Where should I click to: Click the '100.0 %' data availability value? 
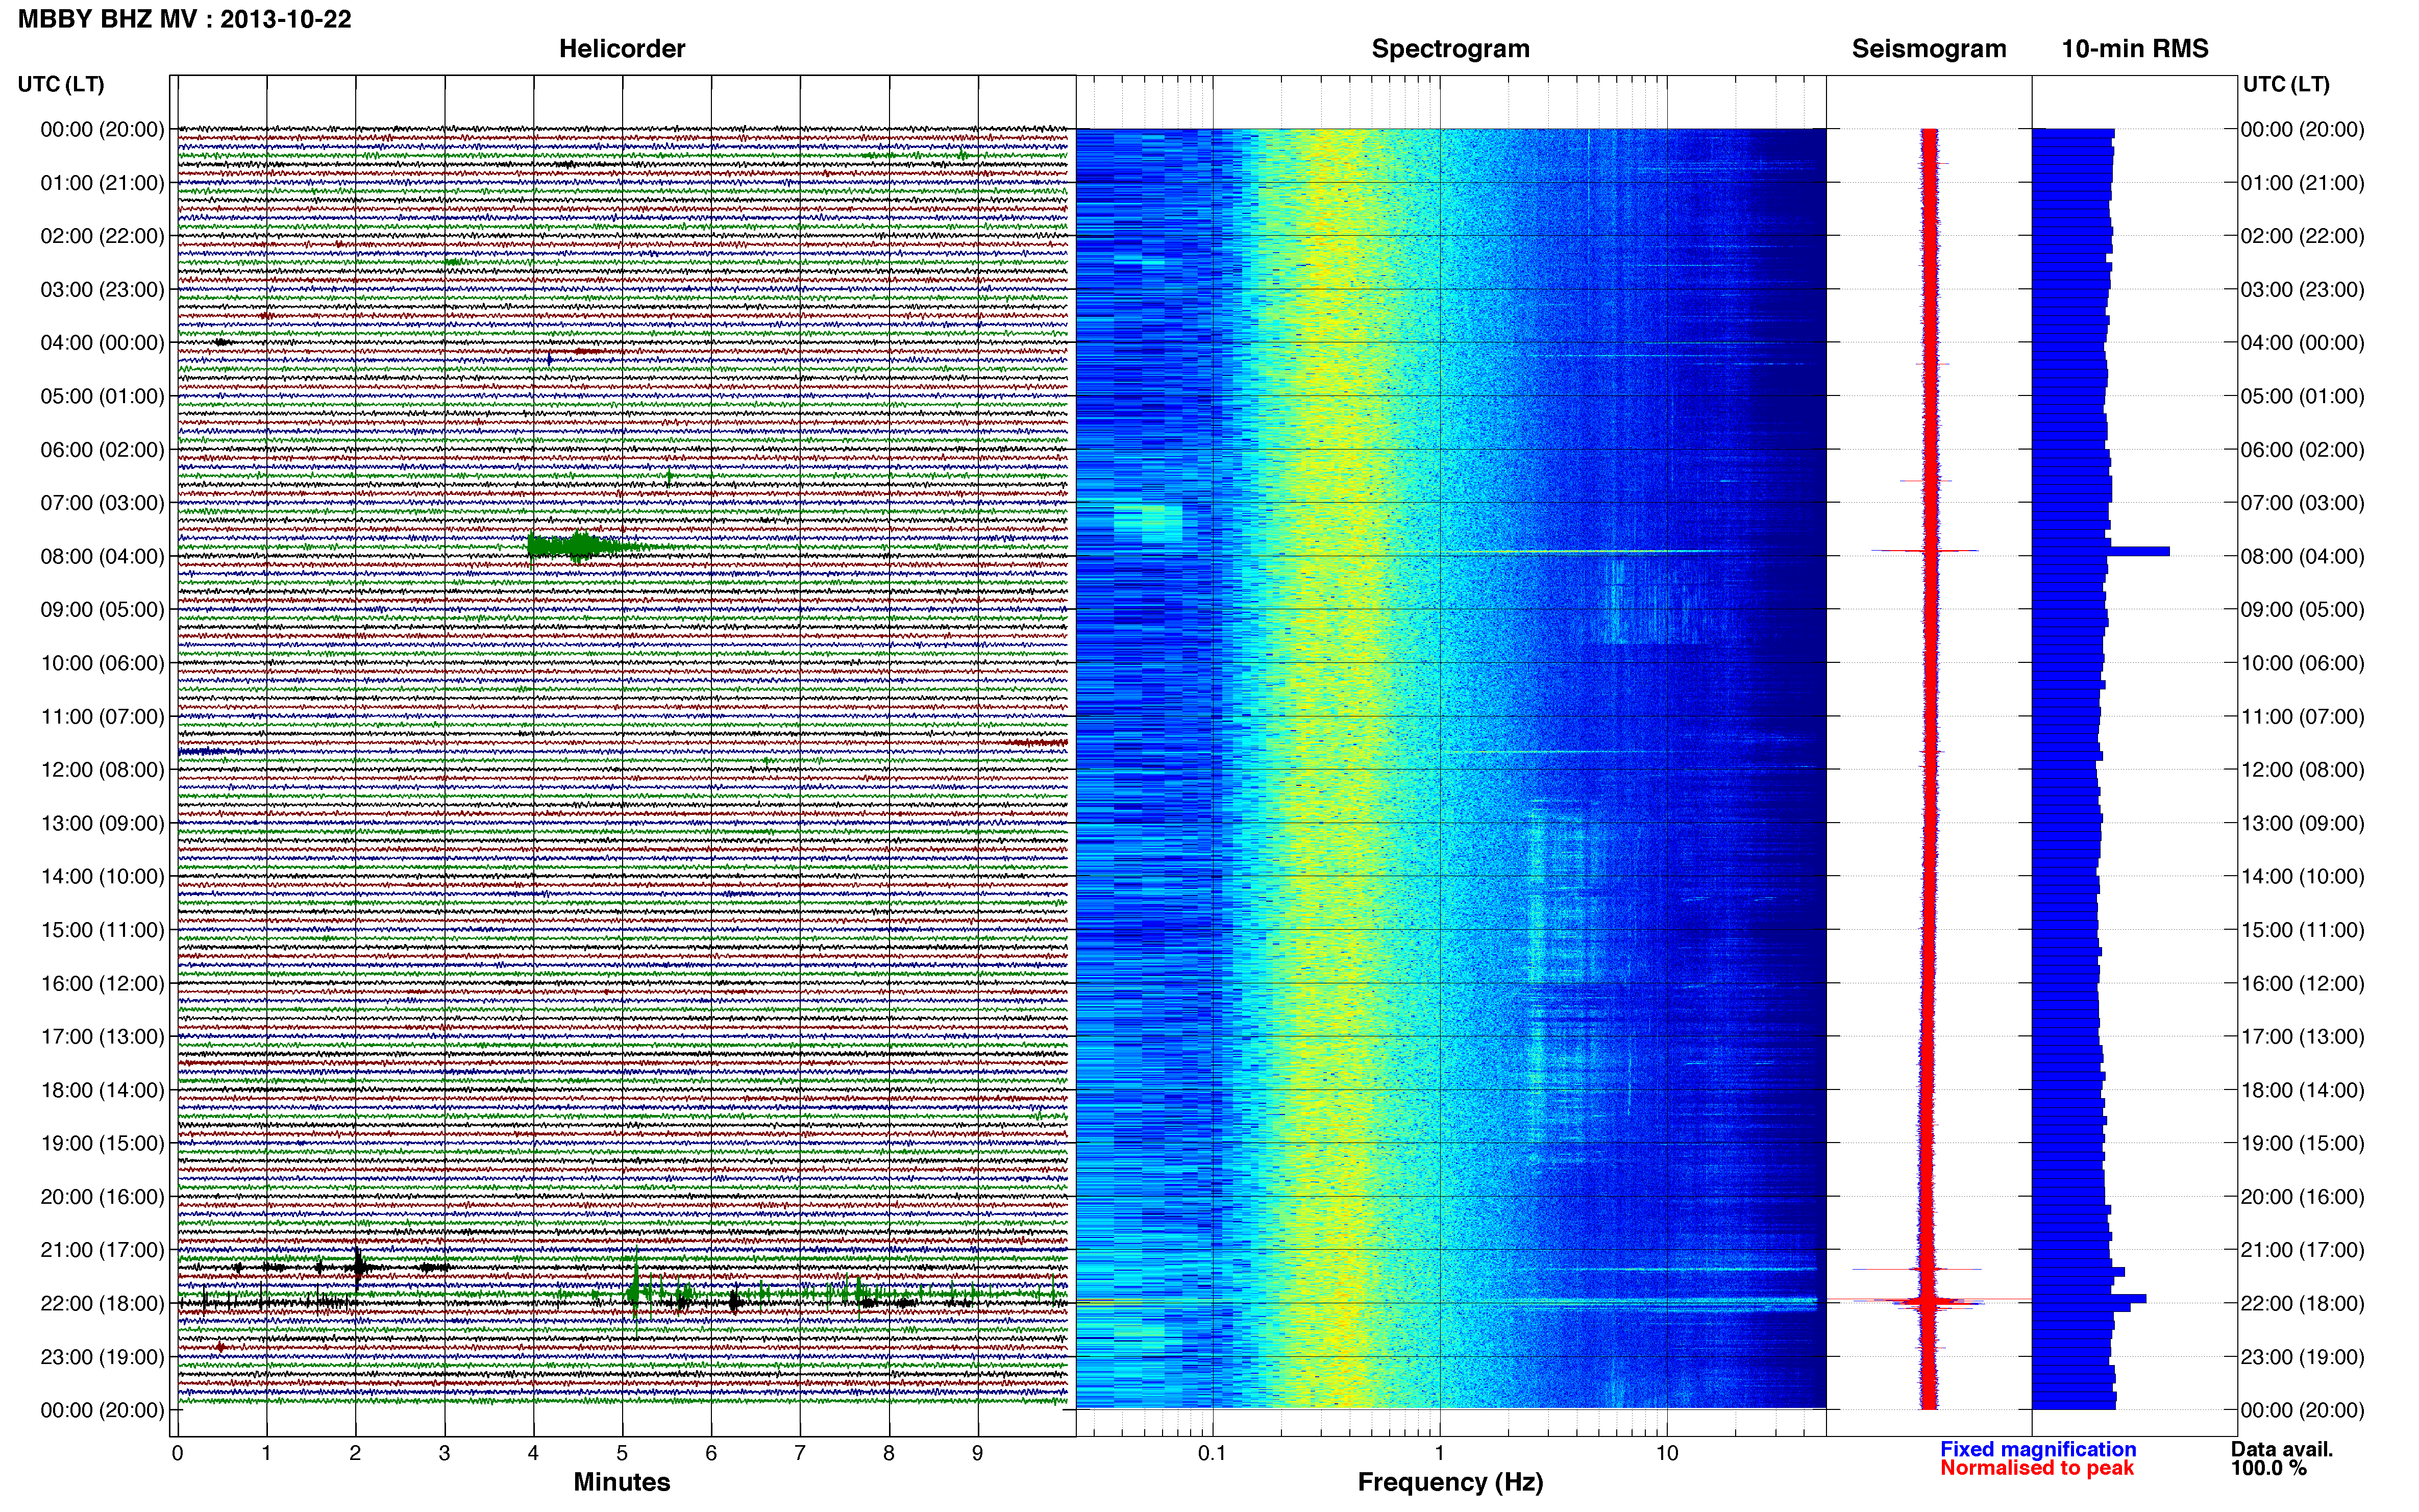[x=2269, y=1468]
